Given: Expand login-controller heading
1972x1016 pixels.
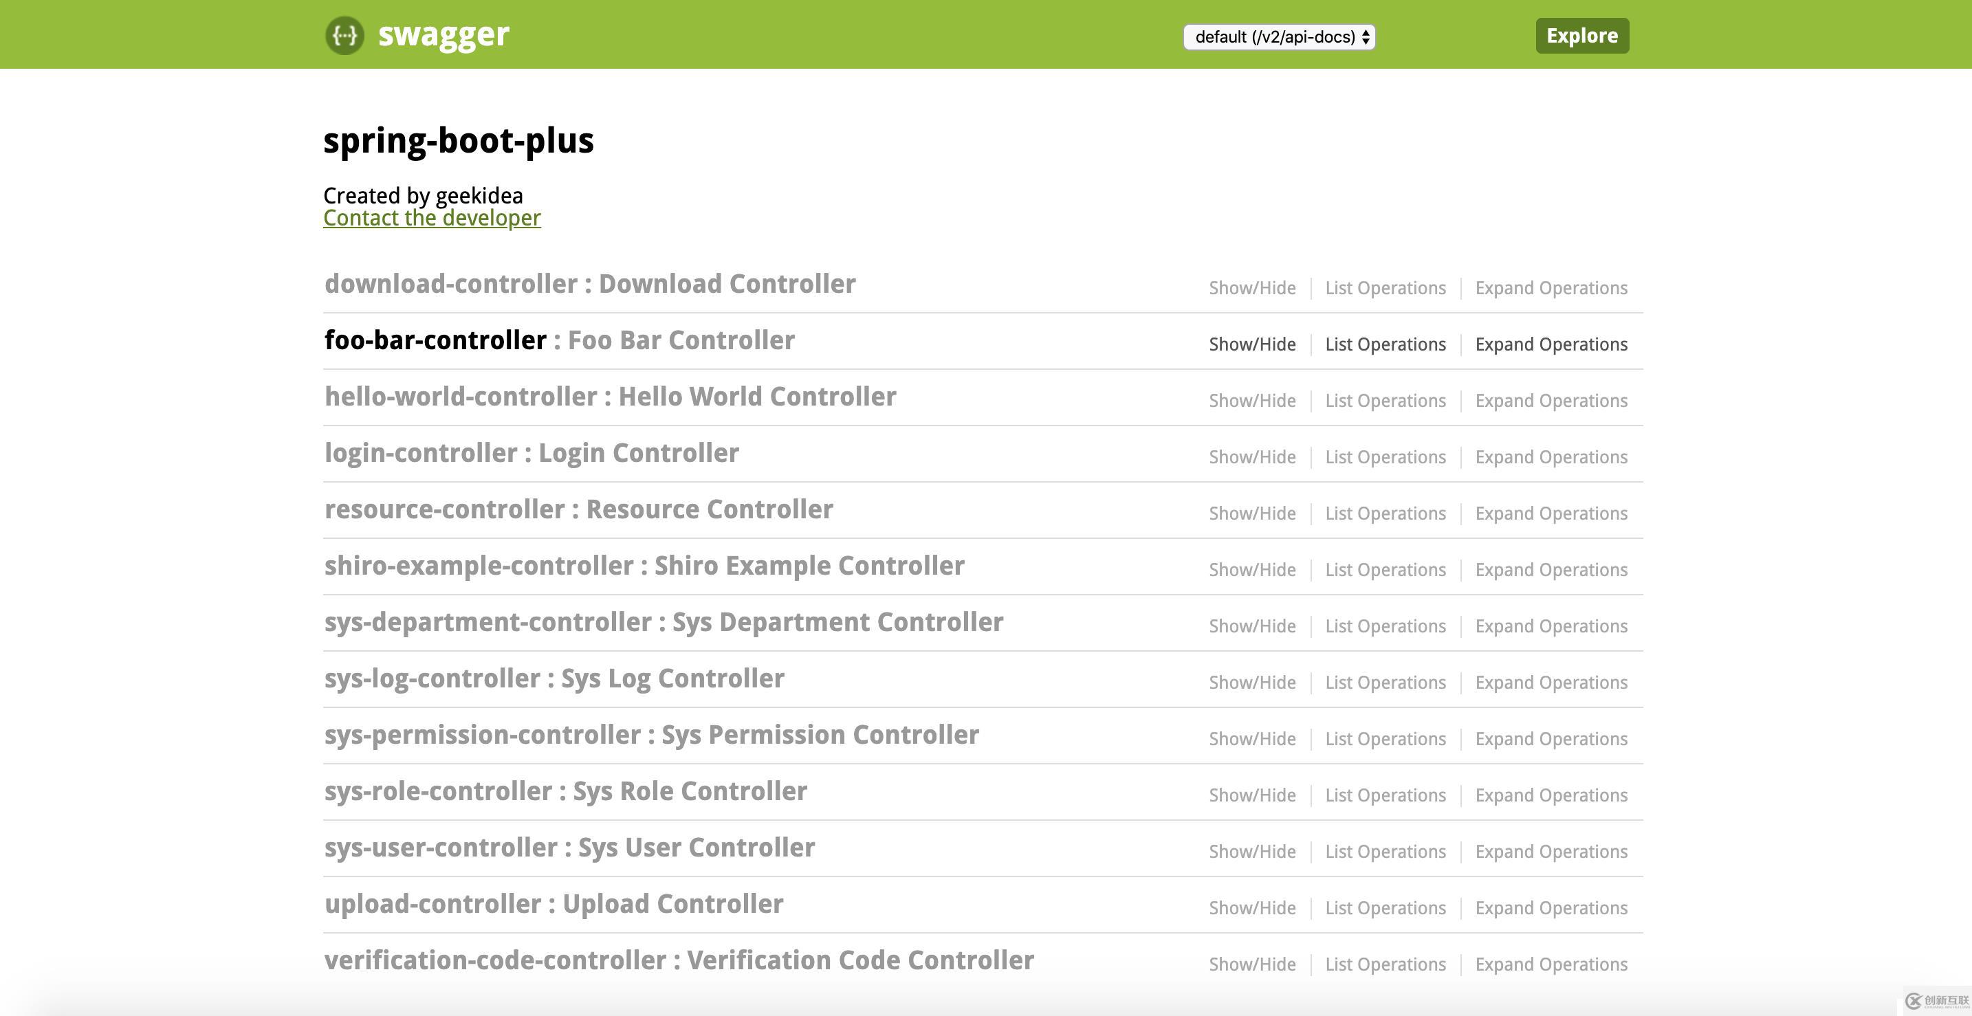Looking at the screenshot, I should [532, 453].
